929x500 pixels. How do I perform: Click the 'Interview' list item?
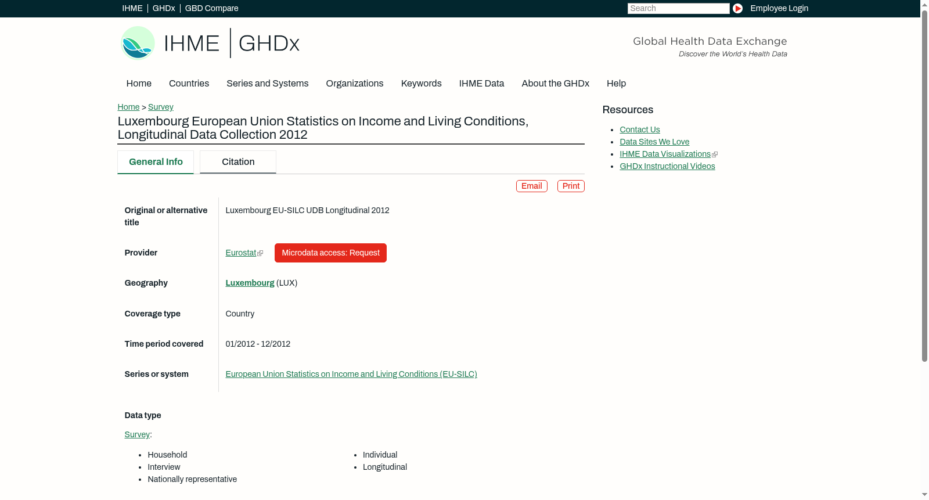(x=164, y=467)
